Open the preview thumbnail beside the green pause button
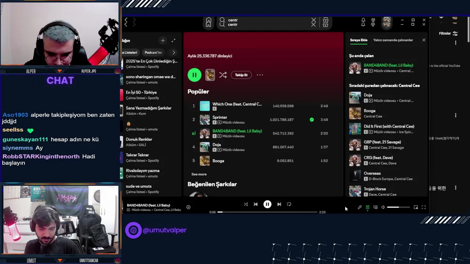Viewport: 470px width, 264px height. 210,75
